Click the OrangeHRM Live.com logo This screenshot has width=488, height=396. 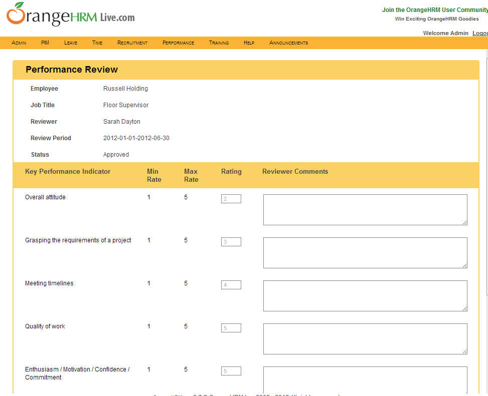coord(71,16)
